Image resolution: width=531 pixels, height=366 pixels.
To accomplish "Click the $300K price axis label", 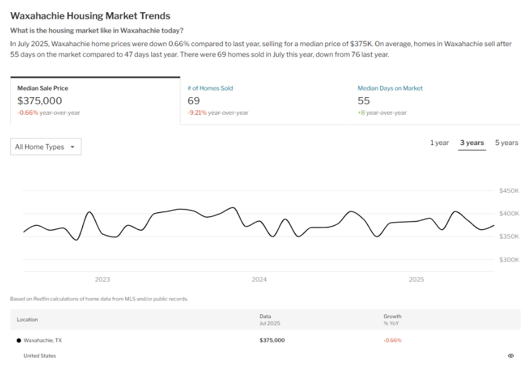I will [x=509, y=260].
